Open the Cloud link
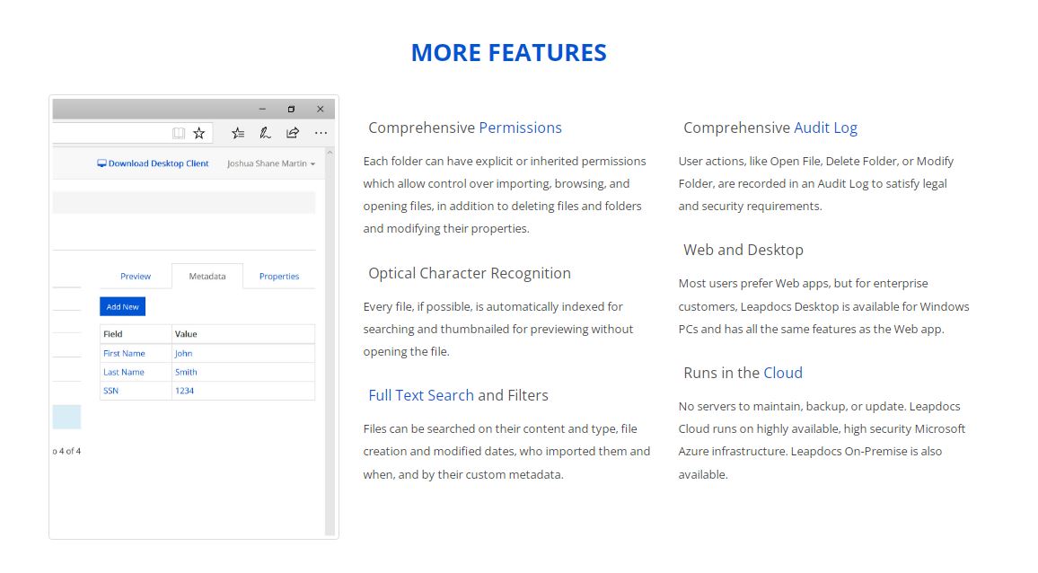Image resolution: width=1038 pixels, height=573 pixels. pyautogui.click(x=783, y=373)
